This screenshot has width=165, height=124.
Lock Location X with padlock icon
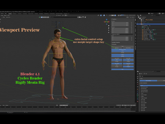[132, 23]
